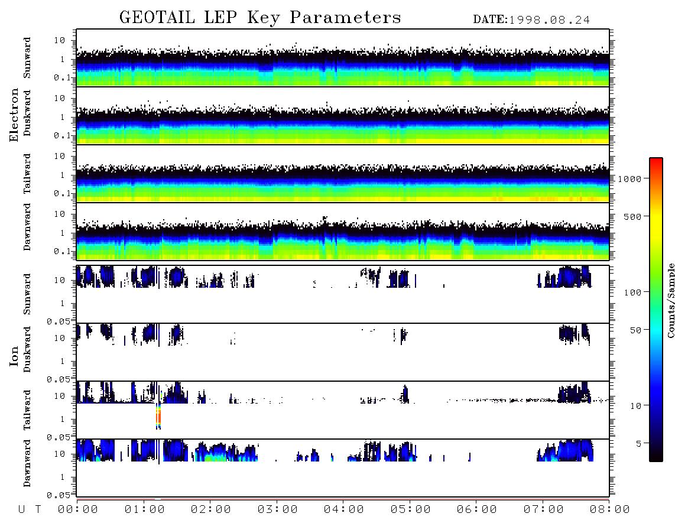Viewport: 675px width, 520px height.
Task: Click the Electron Sunward spectrogram panel
Action: click(343, 58)
